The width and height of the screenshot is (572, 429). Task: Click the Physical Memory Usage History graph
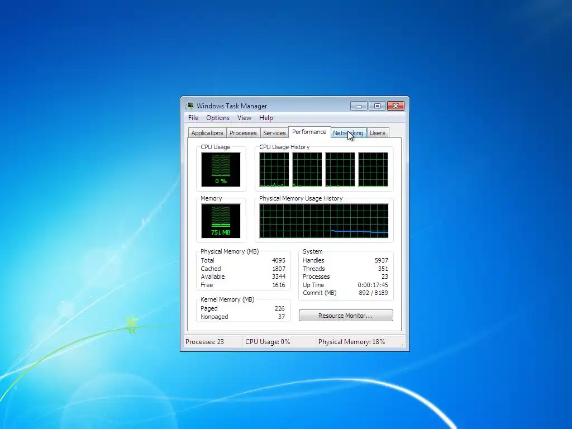pos(324,221)
